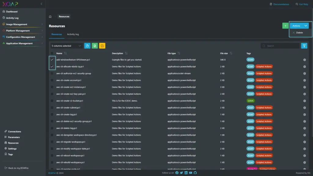Open gear settings for aws-cli-create-s3-bucket.ps1
This screenshot has width=313, height=176.
pos(305,101)
